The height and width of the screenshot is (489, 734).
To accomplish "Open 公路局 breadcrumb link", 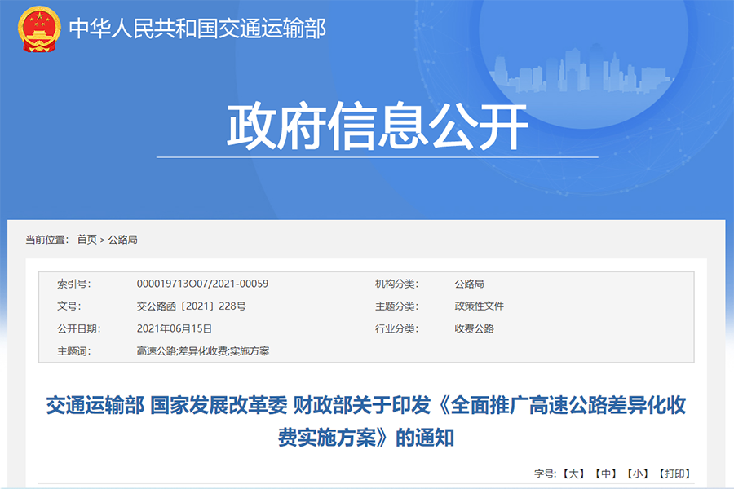I will (122, 240).
